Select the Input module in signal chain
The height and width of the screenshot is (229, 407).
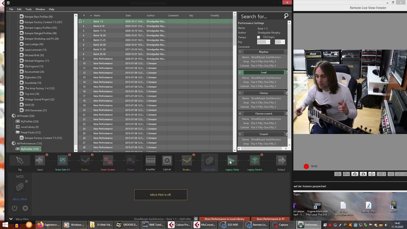click(40, 161)
